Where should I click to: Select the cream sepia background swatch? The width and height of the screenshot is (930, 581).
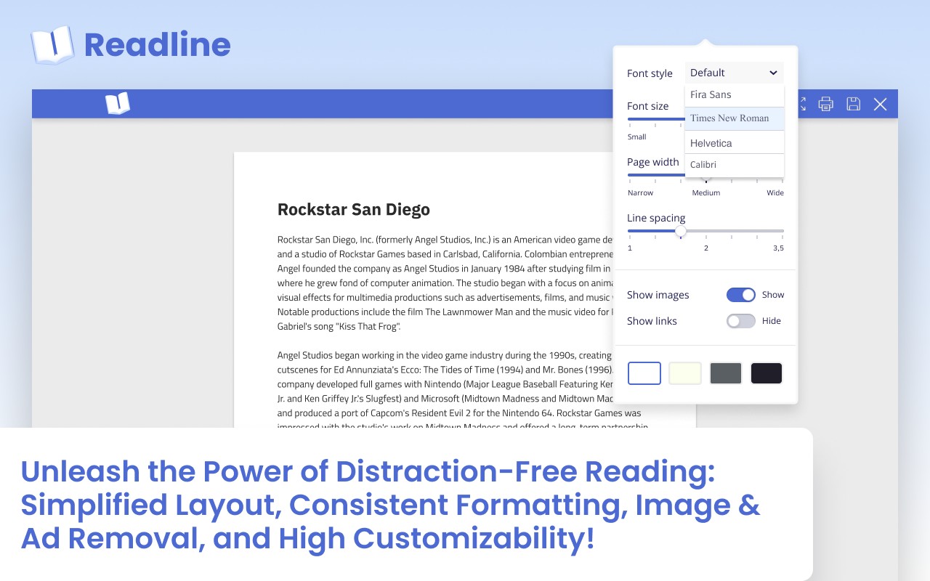685,373
